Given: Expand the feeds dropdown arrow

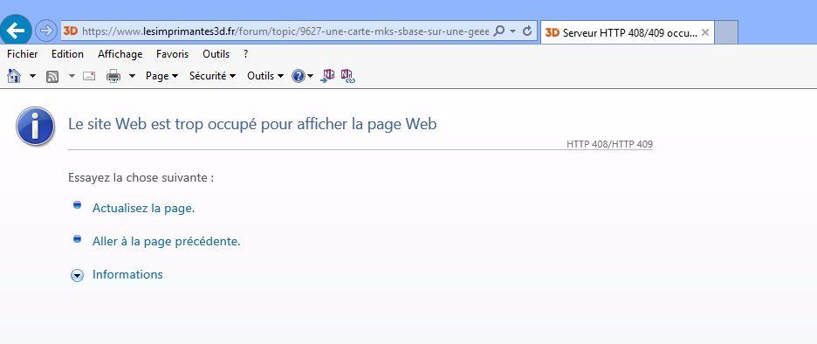Looking at the screenshot, I should point(72,76).
